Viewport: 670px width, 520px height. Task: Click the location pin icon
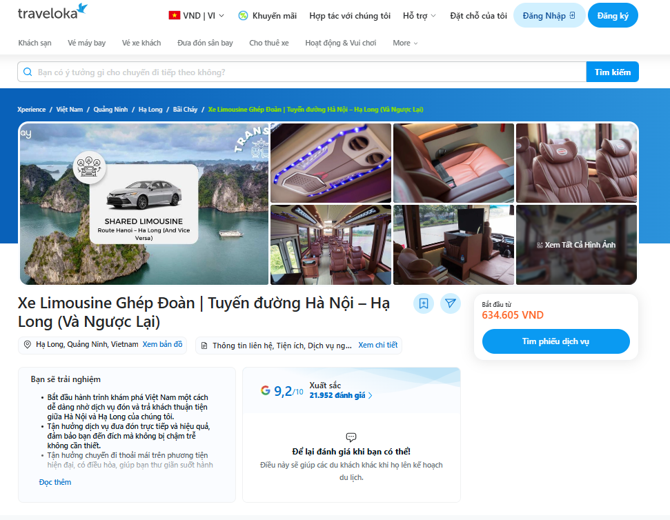tap(28, 345)
